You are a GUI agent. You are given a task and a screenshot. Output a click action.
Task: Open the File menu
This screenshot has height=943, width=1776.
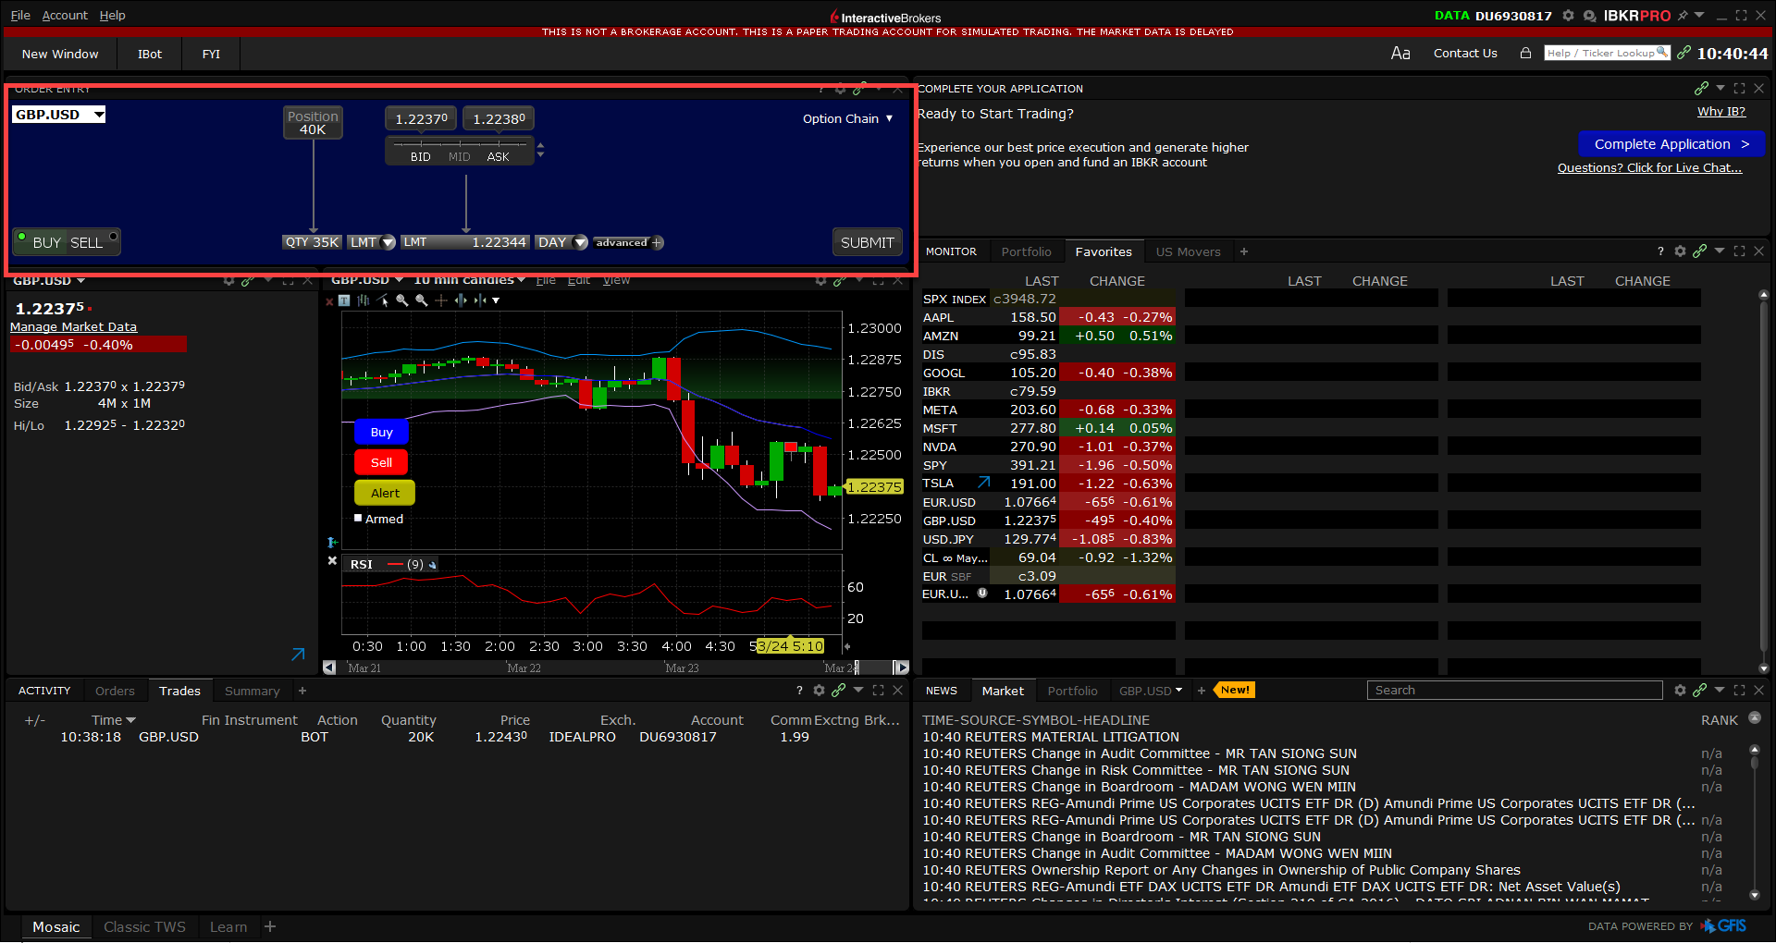tap(20, 16)
